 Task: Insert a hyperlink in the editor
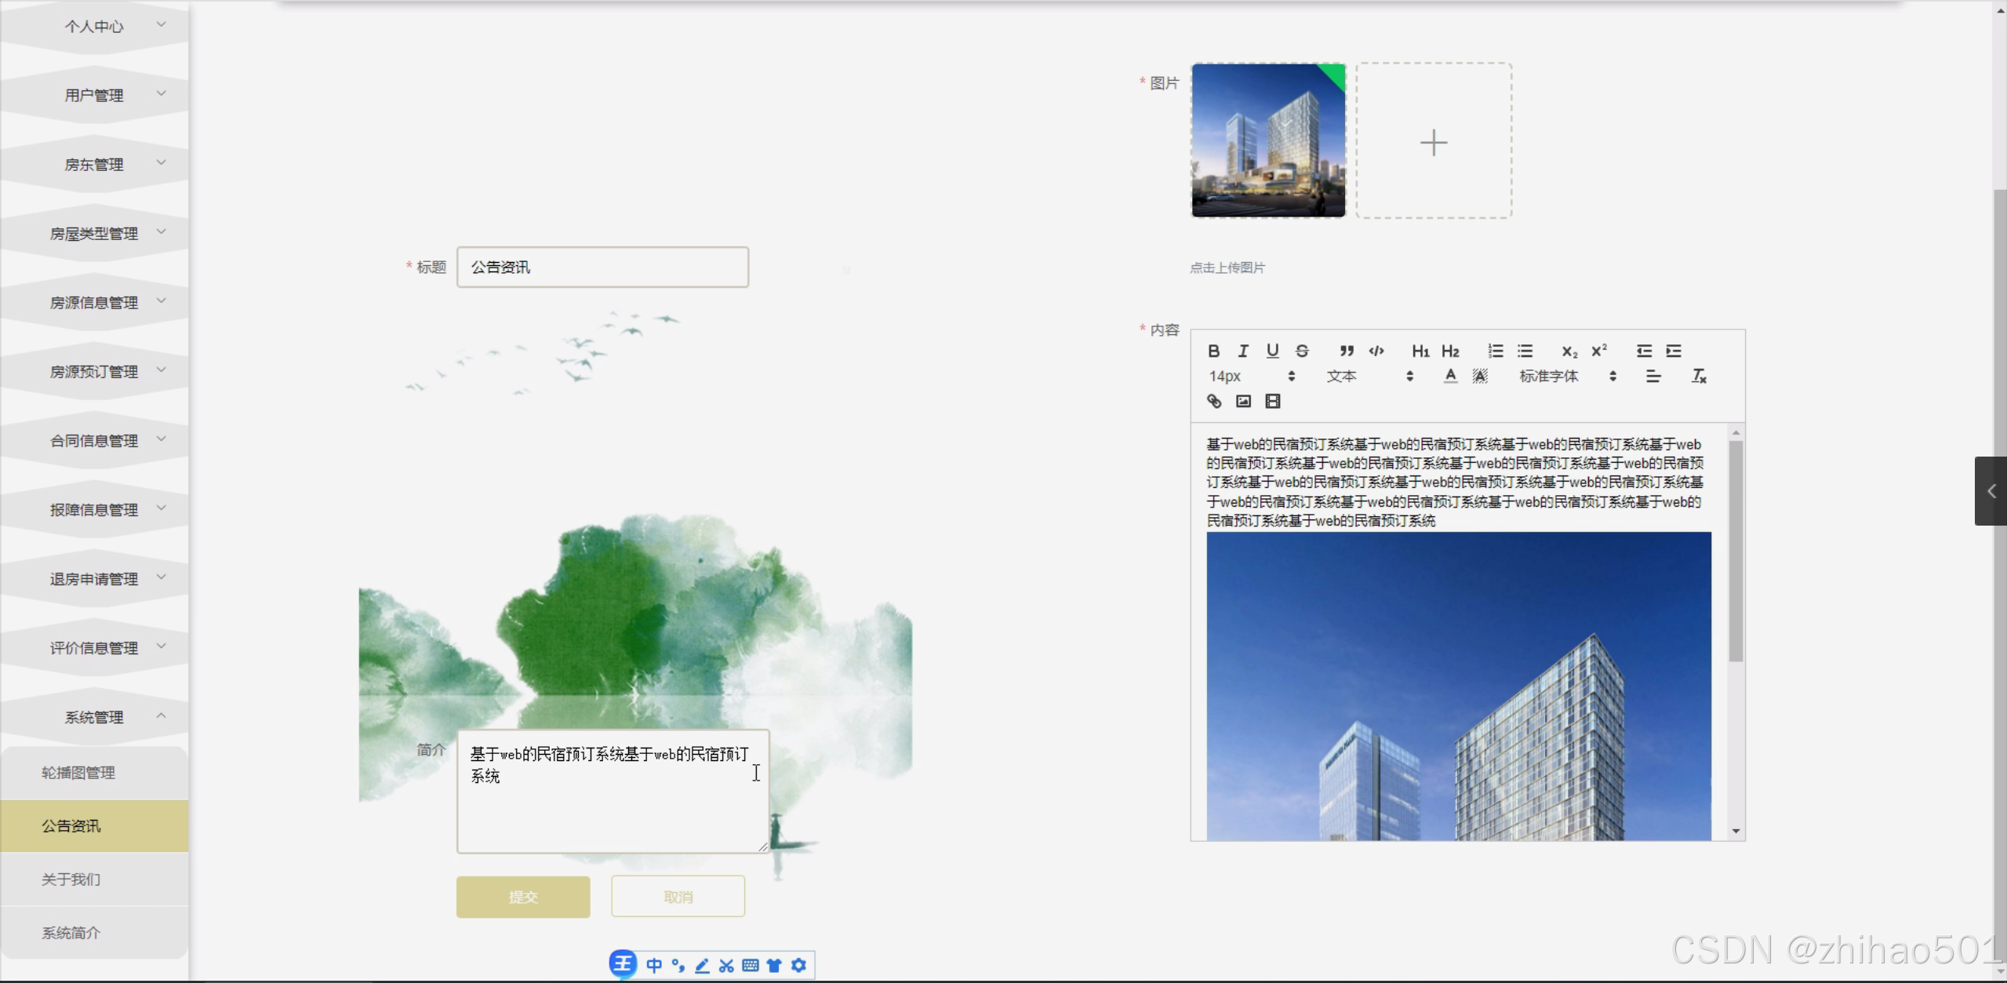(x=1214, y=402)
